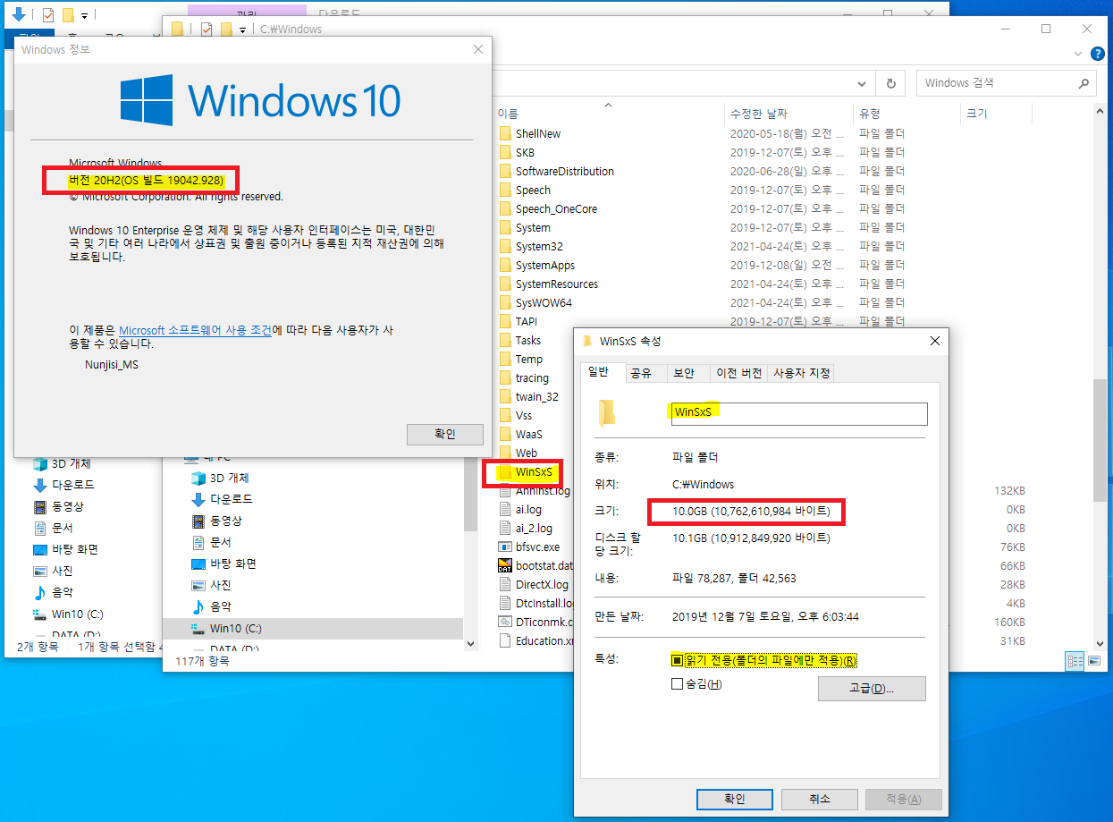
Task: Switch to the 보안 tab in WinSxS properties
Action: pos(684,374)
